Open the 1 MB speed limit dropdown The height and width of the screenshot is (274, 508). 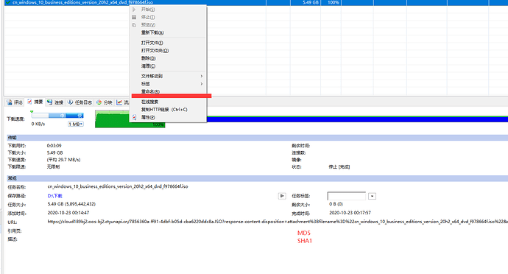coord(76,124)
